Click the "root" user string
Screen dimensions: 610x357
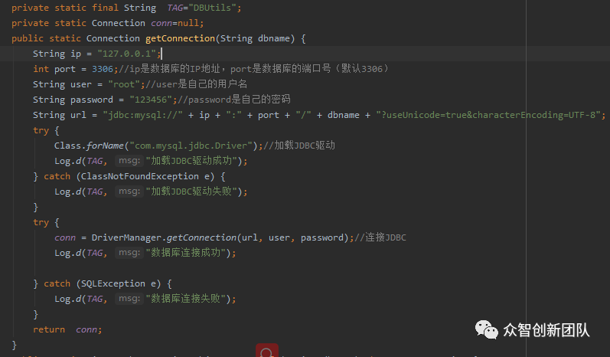(124, 84)
